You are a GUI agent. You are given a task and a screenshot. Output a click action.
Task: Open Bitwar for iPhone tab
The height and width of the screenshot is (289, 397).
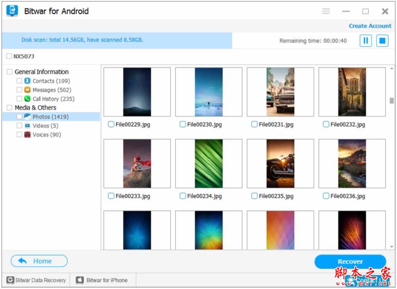[102, 280]
